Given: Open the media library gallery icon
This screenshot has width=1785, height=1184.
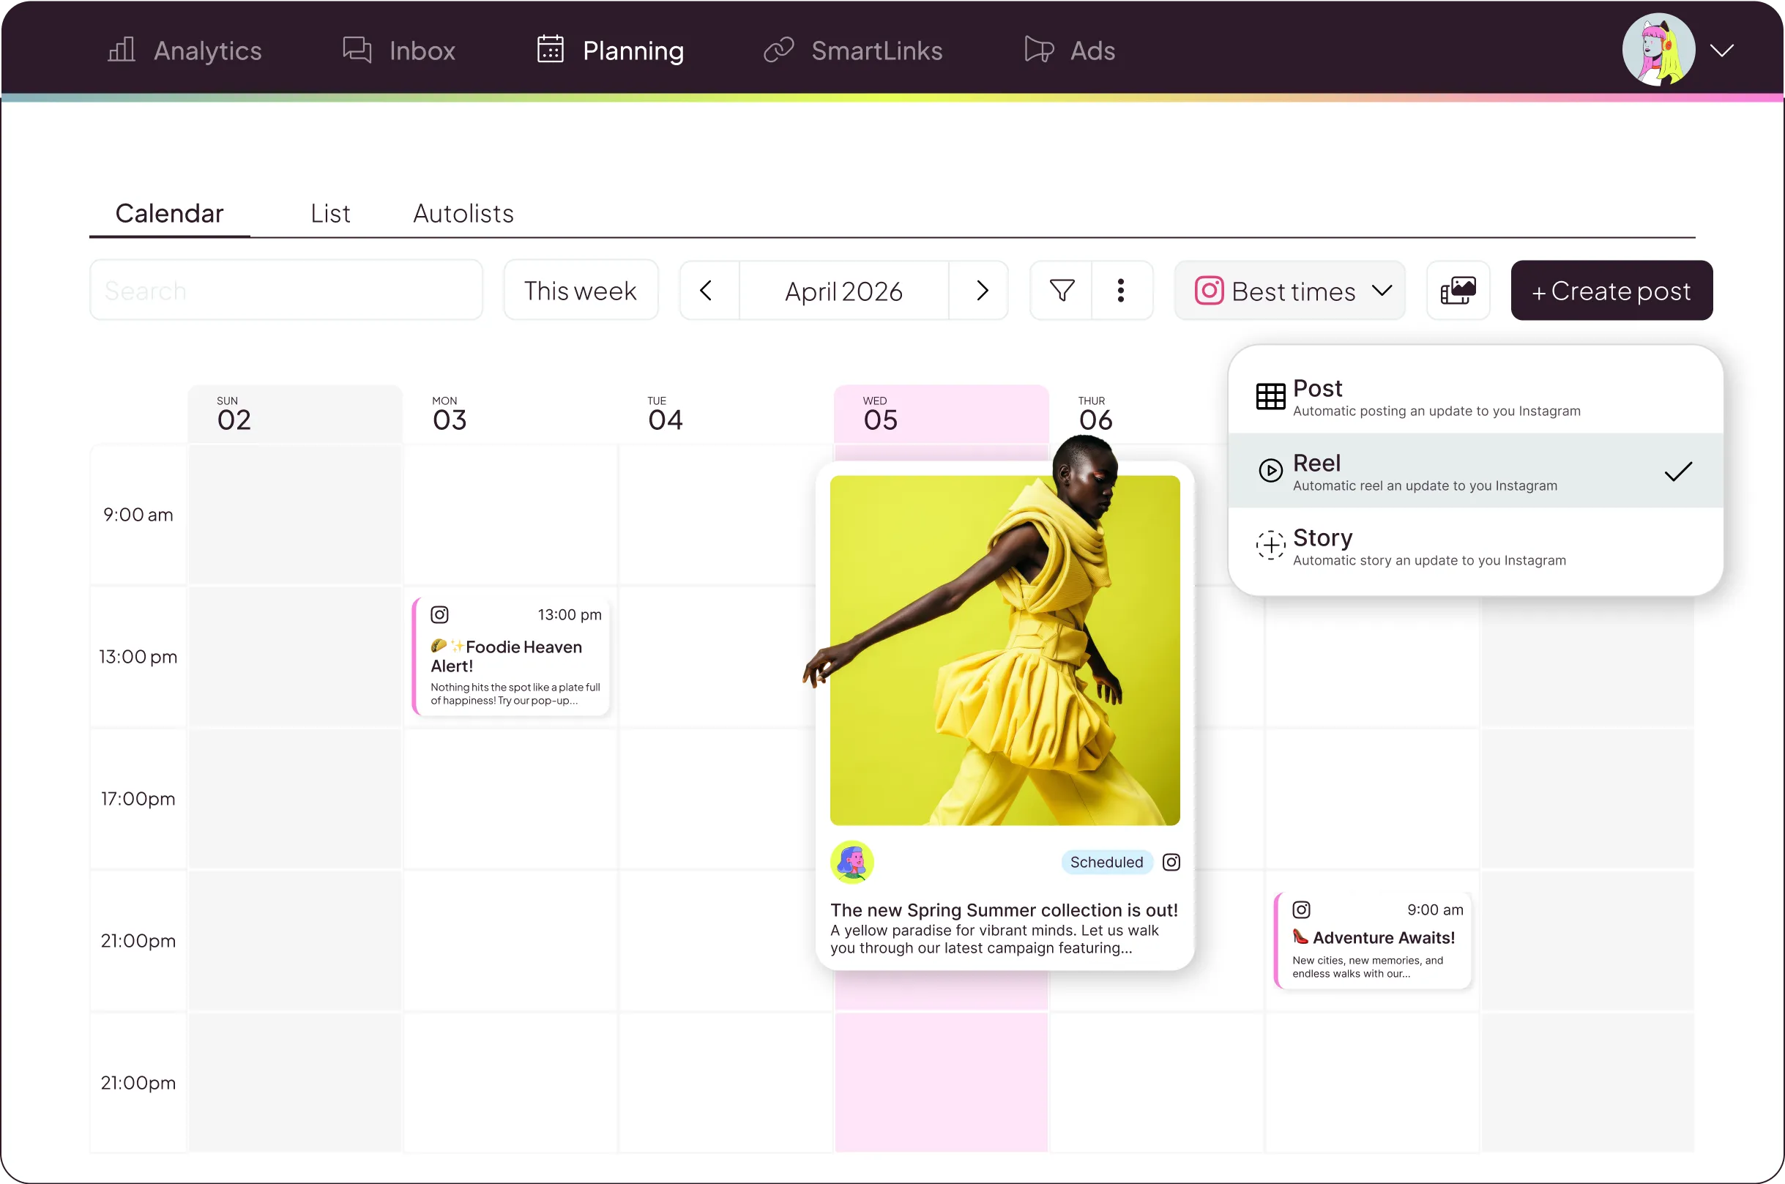Looking at the screenshot, I should [x=1457, y=291].
